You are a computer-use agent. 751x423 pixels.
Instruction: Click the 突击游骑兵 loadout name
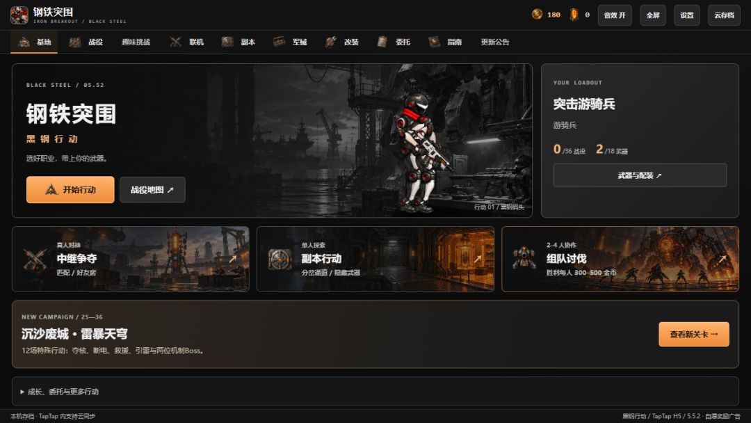click(584, 104)
